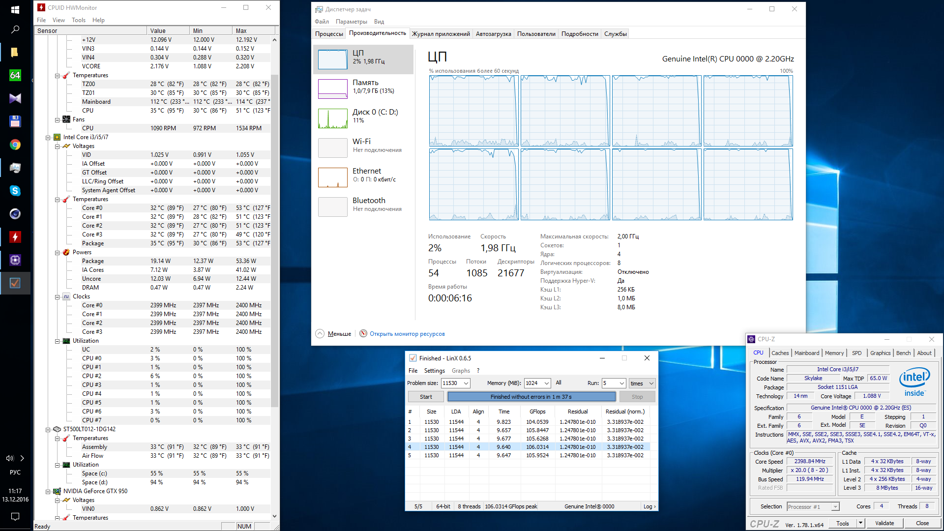This screenshot has height=531, width=944.
Task: Collapse the Intel Core i3/i5/i7 tree node
Action: (x=48, y=138)
